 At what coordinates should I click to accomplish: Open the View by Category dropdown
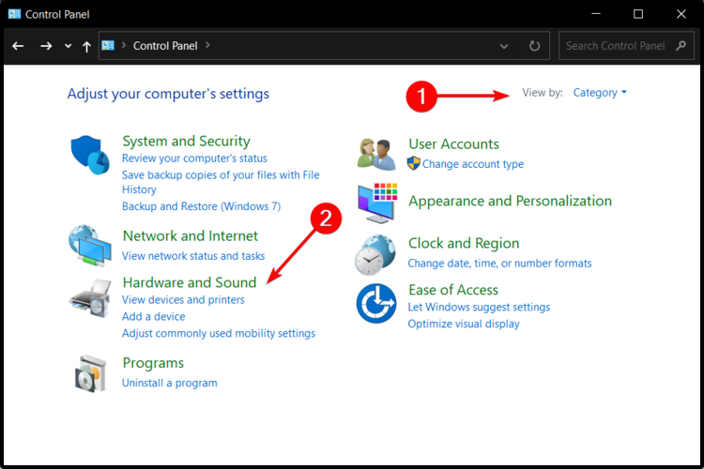coord(600,93)
